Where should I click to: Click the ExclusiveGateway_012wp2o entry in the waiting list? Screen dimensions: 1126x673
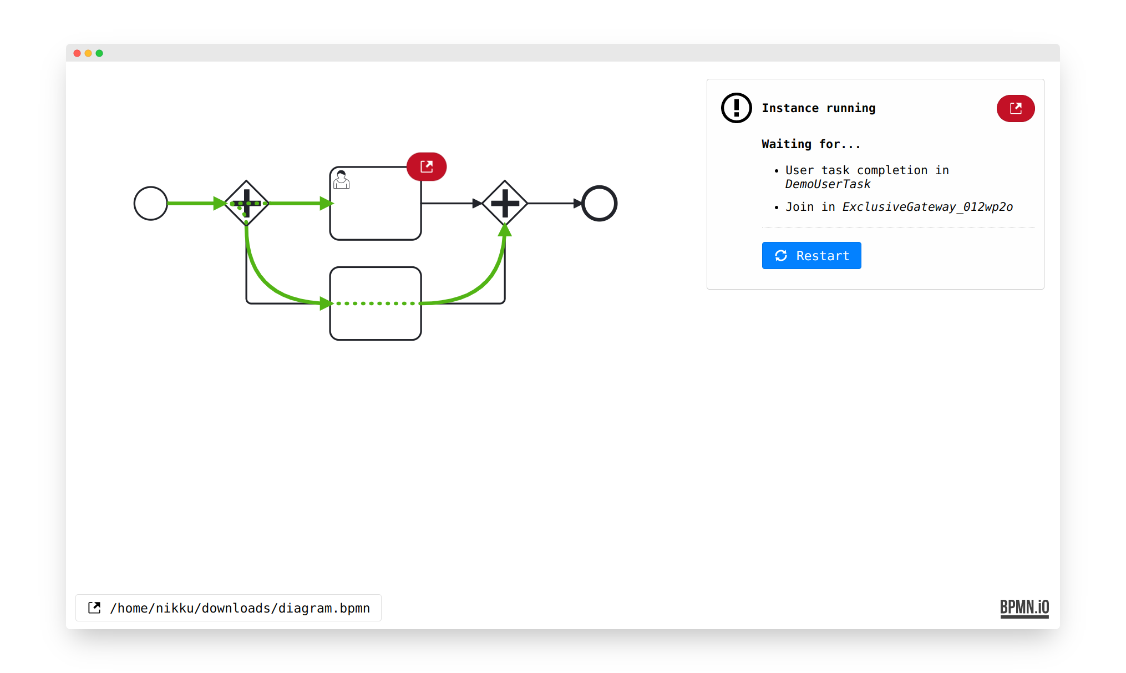927,207
